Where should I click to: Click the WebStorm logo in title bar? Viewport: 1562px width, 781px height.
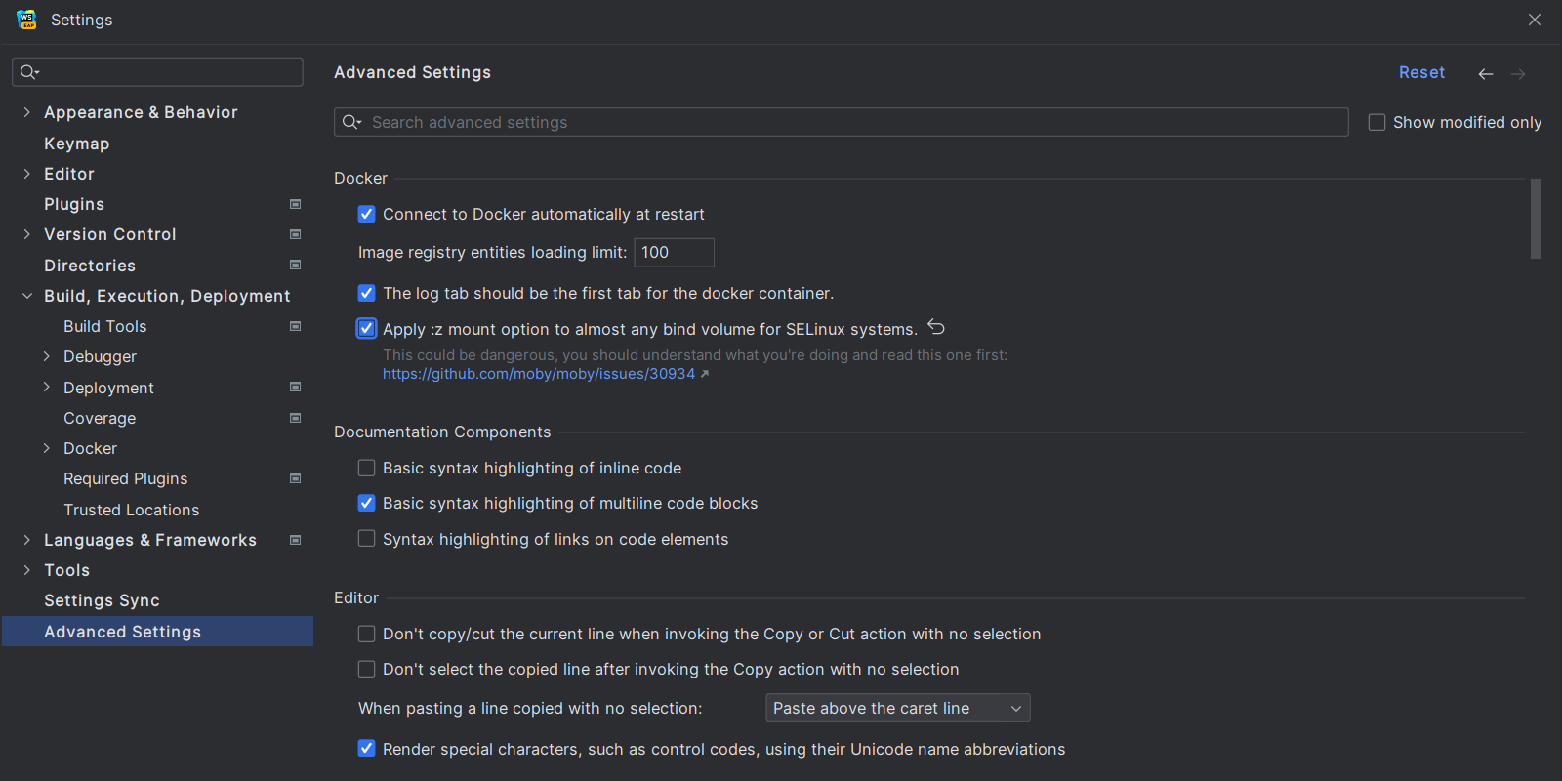26,20
